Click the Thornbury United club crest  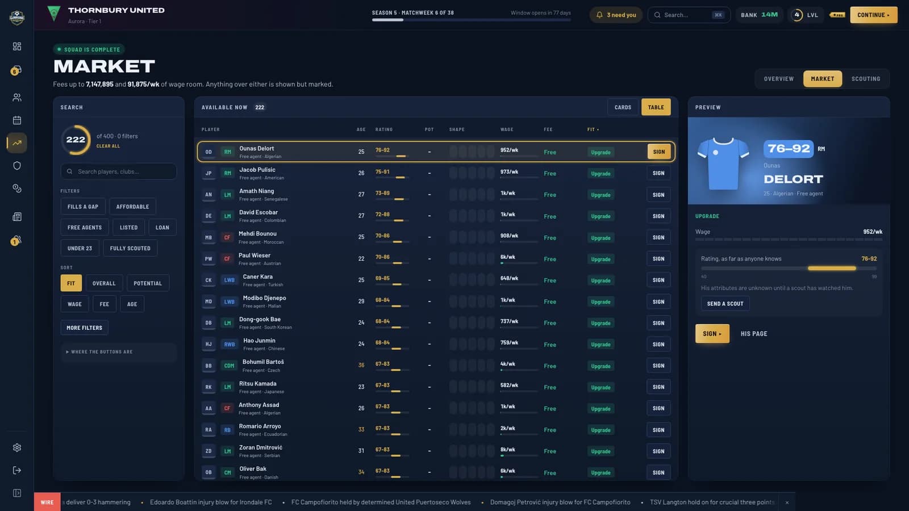click(54, 14)
